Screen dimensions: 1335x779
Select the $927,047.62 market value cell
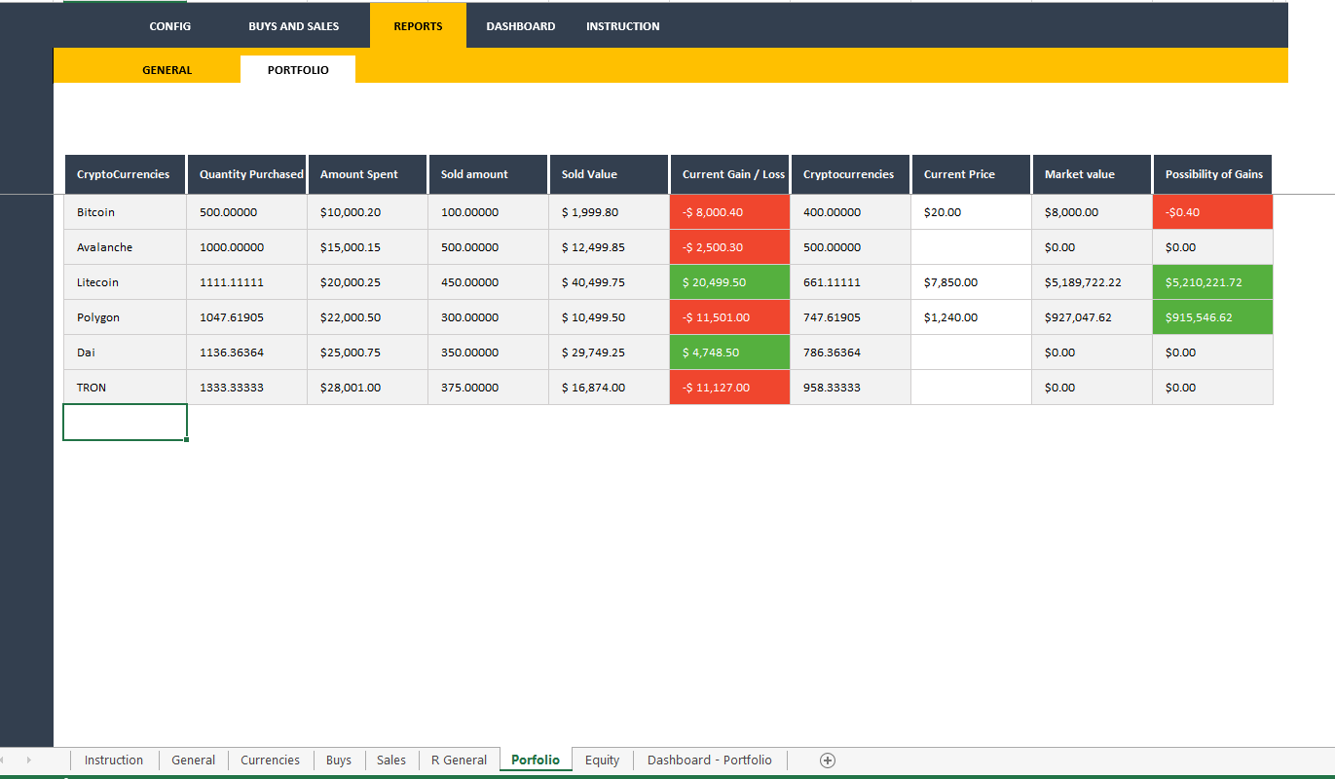click(x=1092, y=317)
